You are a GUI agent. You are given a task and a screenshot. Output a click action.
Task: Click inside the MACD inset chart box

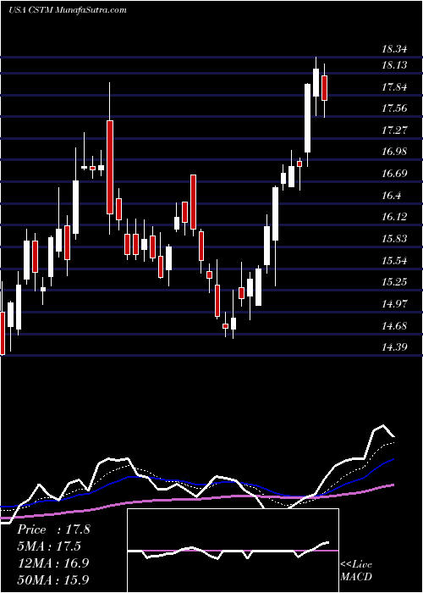pyautogui.click(x=233, y=551)
